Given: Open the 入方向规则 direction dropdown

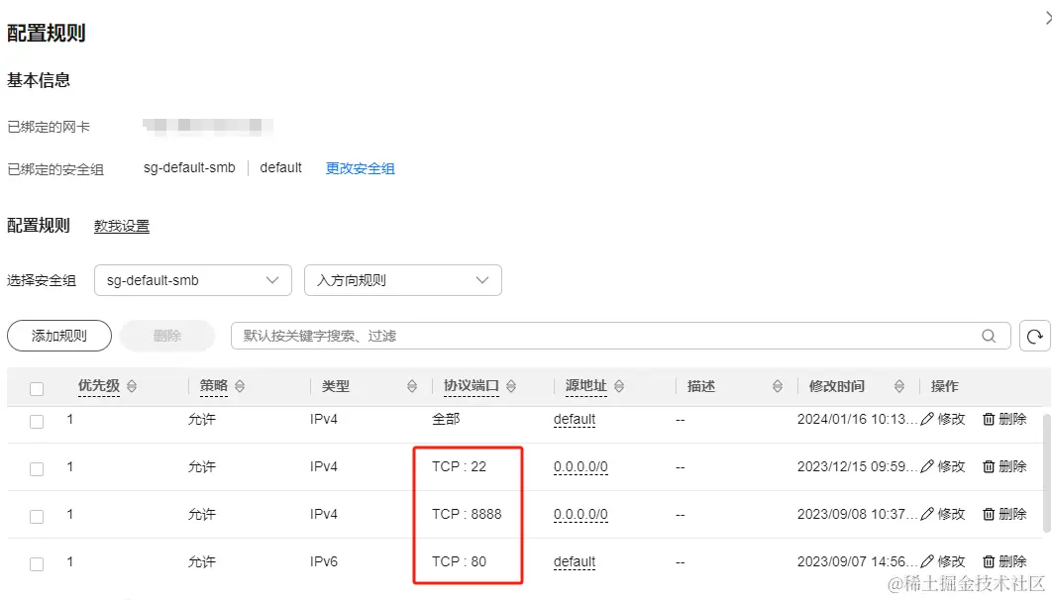Looking at the screenshot, I should tap(403, 280).
